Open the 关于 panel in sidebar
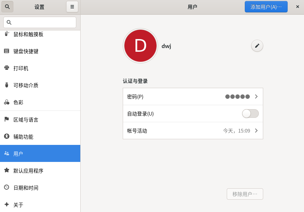Image resolution: width=304 pixels, height=212 pixels. (18, 205)
